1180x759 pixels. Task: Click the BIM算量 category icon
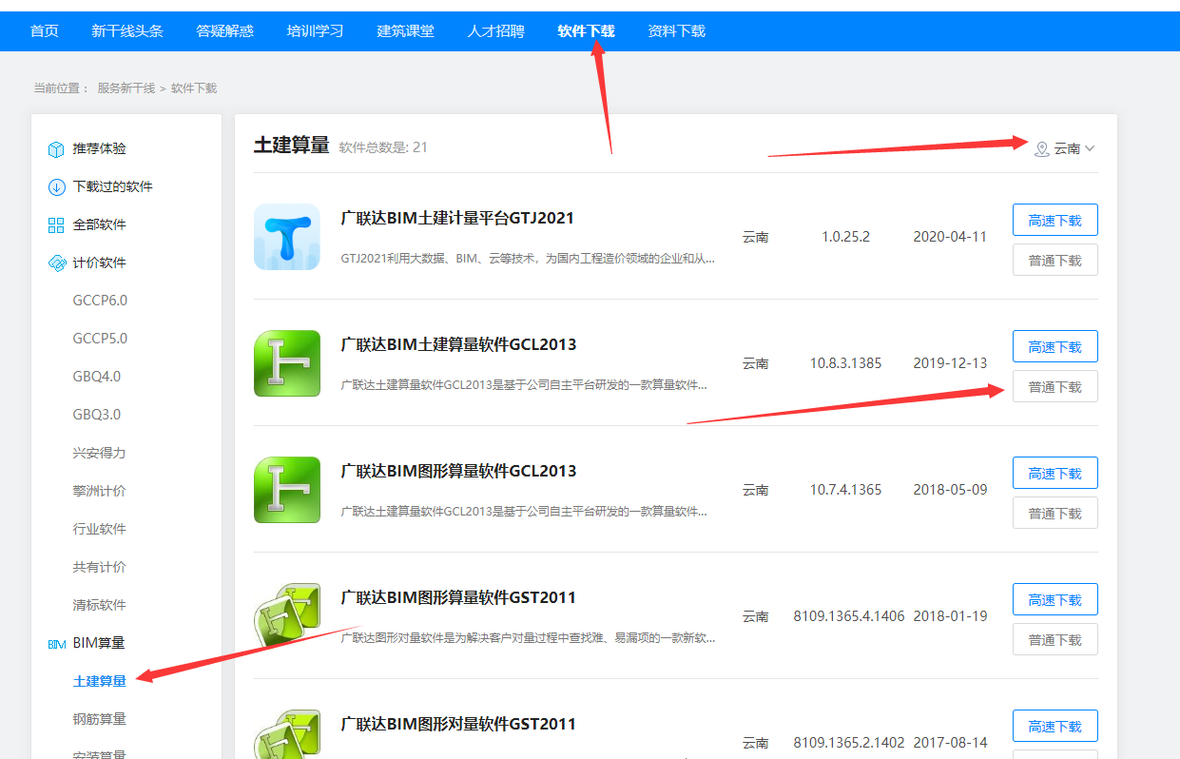pos(56,644)
